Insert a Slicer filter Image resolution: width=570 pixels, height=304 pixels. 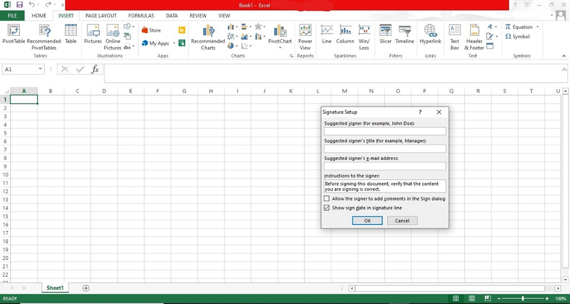tap(385, 33)
